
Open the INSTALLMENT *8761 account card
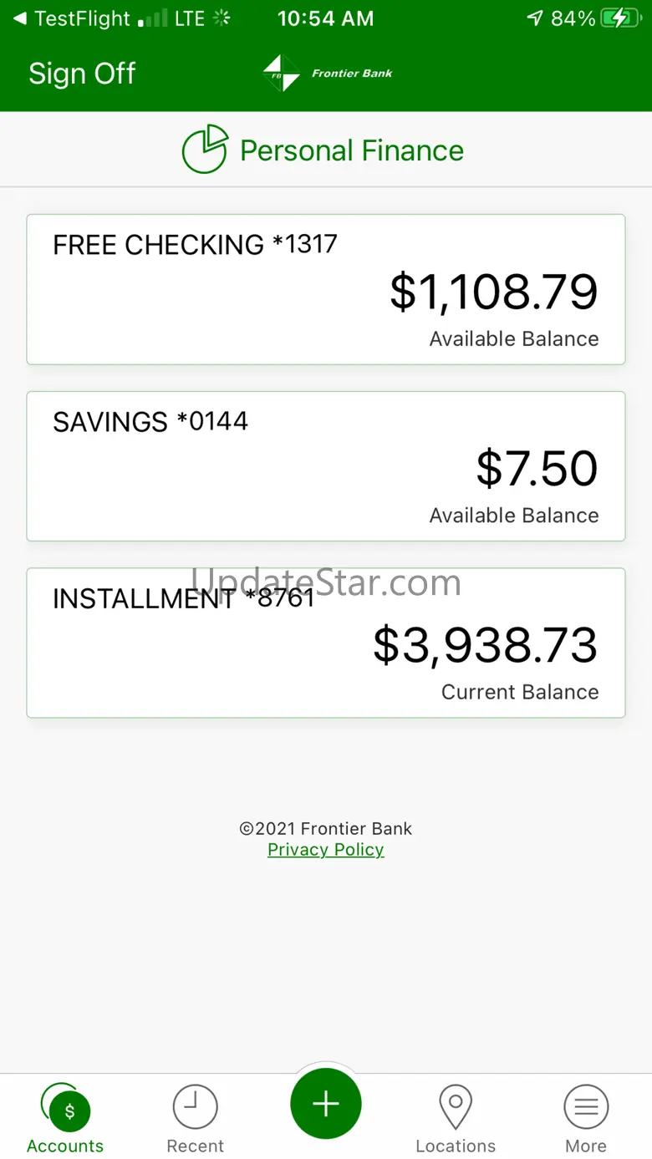326,643
